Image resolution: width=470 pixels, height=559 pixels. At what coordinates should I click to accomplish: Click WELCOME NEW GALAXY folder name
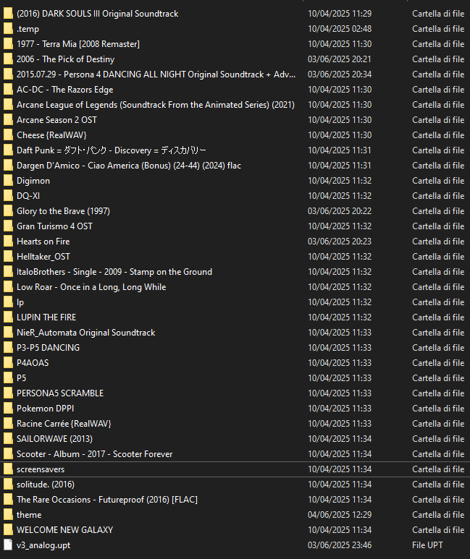click(x=64, y=530)
